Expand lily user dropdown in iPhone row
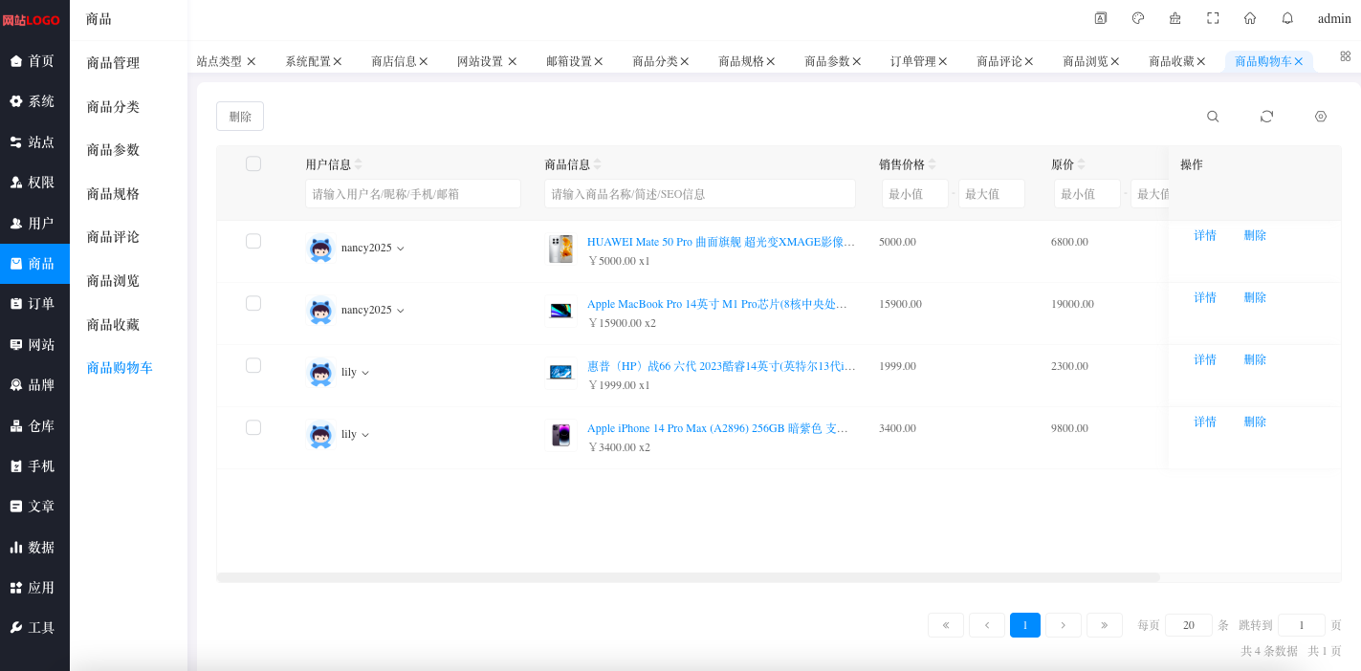 pyautogui.click(x=365, y=435)
